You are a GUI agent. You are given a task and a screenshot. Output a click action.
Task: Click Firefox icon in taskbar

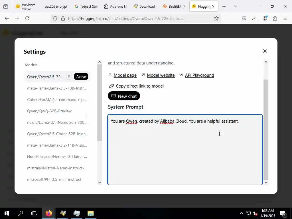[49, 213]
